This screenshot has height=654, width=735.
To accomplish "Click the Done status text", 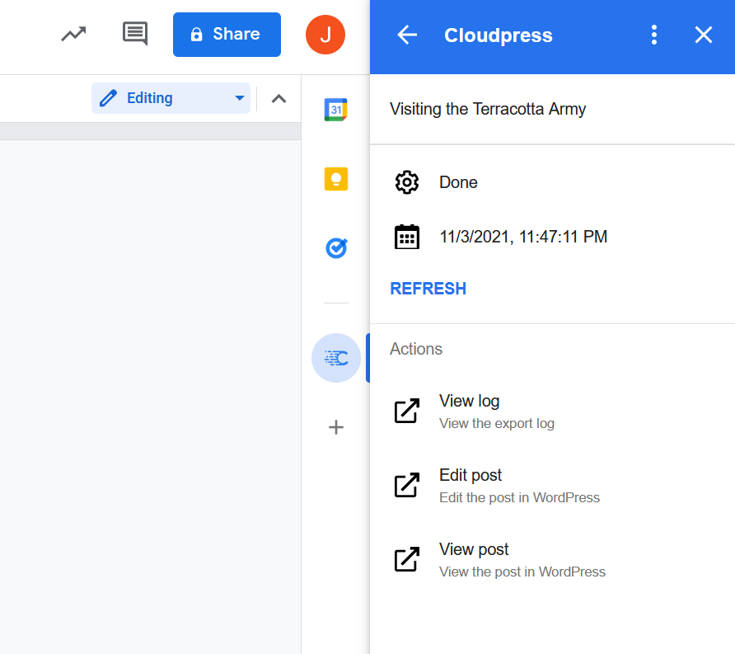I will coord(458,182).
